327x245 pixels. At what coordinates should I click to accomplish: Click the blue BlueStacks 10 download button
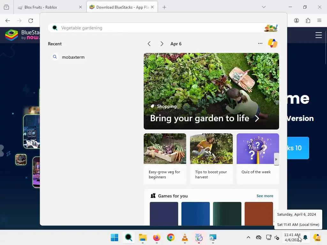(298, 148)
